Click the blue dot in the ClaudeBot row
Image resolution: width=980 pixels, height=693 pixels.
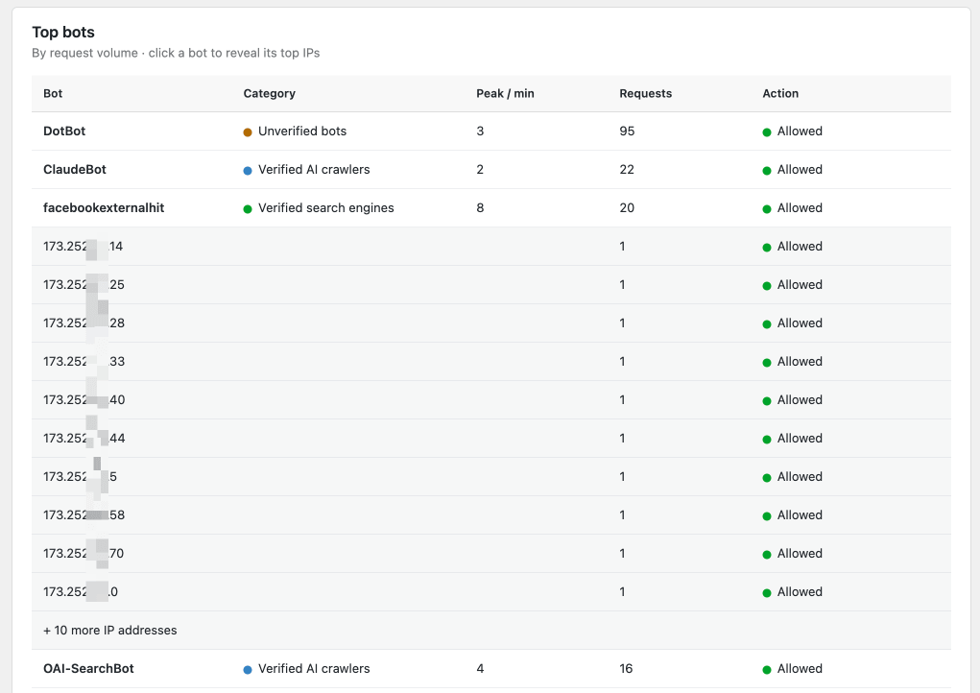point(248,171)
